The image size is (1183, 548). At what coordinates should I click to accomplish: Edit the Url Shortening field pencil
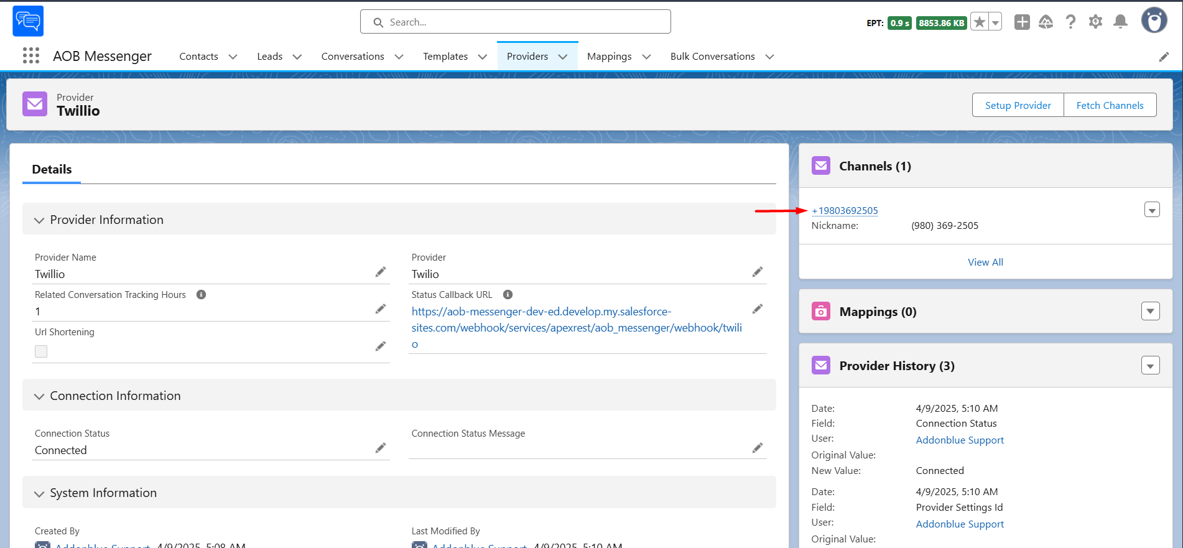tap(381, 346)
